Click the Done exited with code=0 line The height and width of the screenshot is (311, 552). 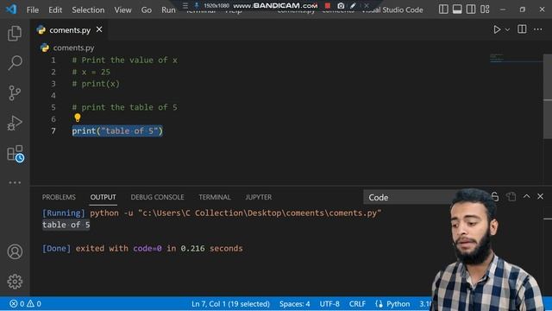click(x=142, y=249)
